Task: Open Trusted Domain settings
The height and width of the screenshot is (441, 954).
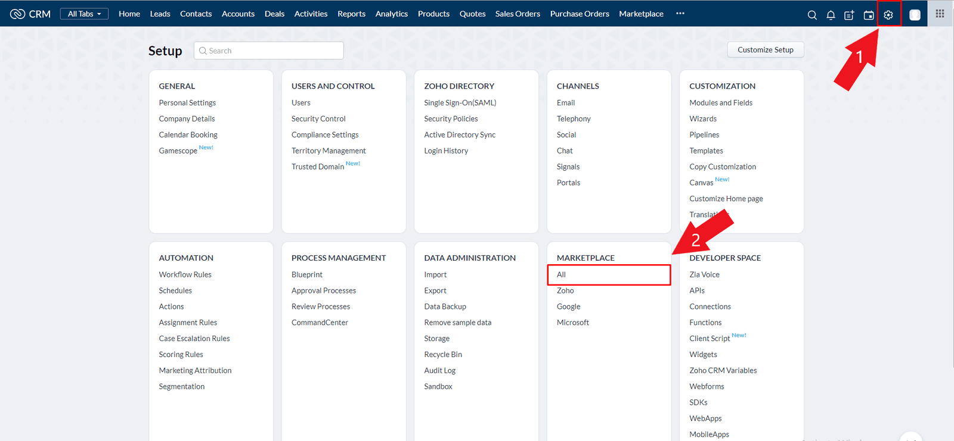Action: pos(318,167)
